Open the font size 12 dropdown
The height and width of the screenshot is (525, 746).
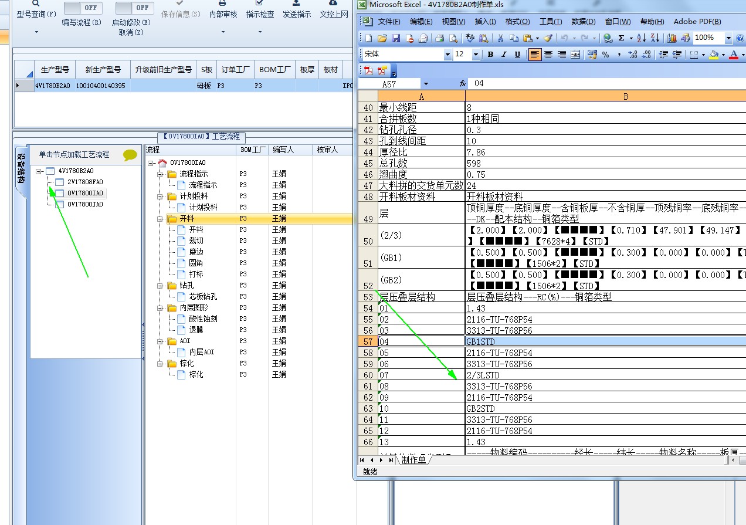point(476,55)
